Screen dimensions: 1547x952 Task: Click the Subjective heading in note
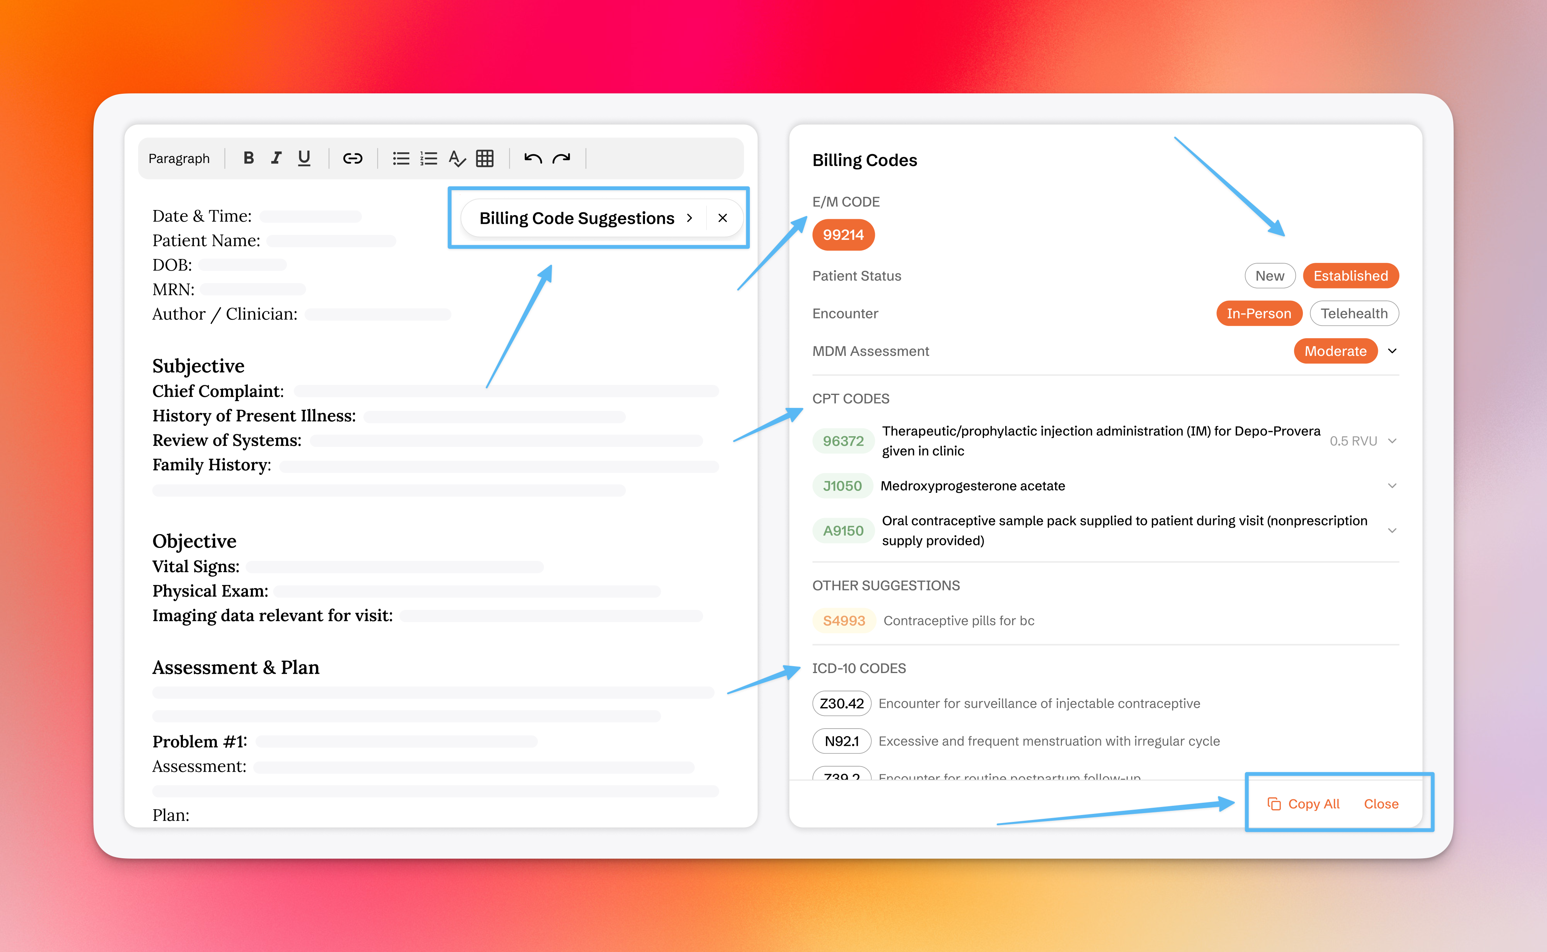tap(198, 366)
